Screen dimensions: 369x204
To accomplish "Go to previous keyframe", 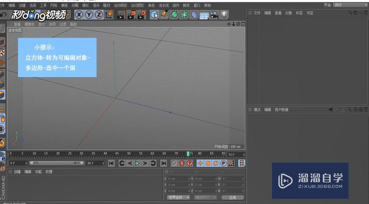I will click(122, 163).
